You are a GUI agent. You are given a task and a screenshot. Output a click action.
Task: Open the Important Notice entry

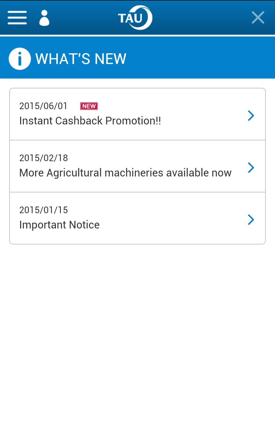pyautogui.click(x=59, y=225)
